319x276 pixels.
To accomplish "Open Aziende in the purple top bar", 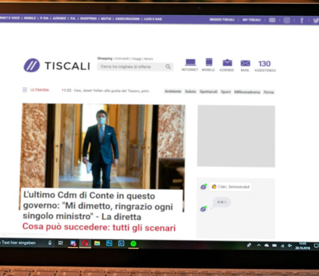I will pos(59,19).
